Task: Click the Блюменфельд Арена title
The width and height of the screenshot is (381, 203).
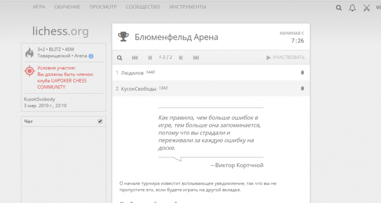Action: tap(176, 37)
